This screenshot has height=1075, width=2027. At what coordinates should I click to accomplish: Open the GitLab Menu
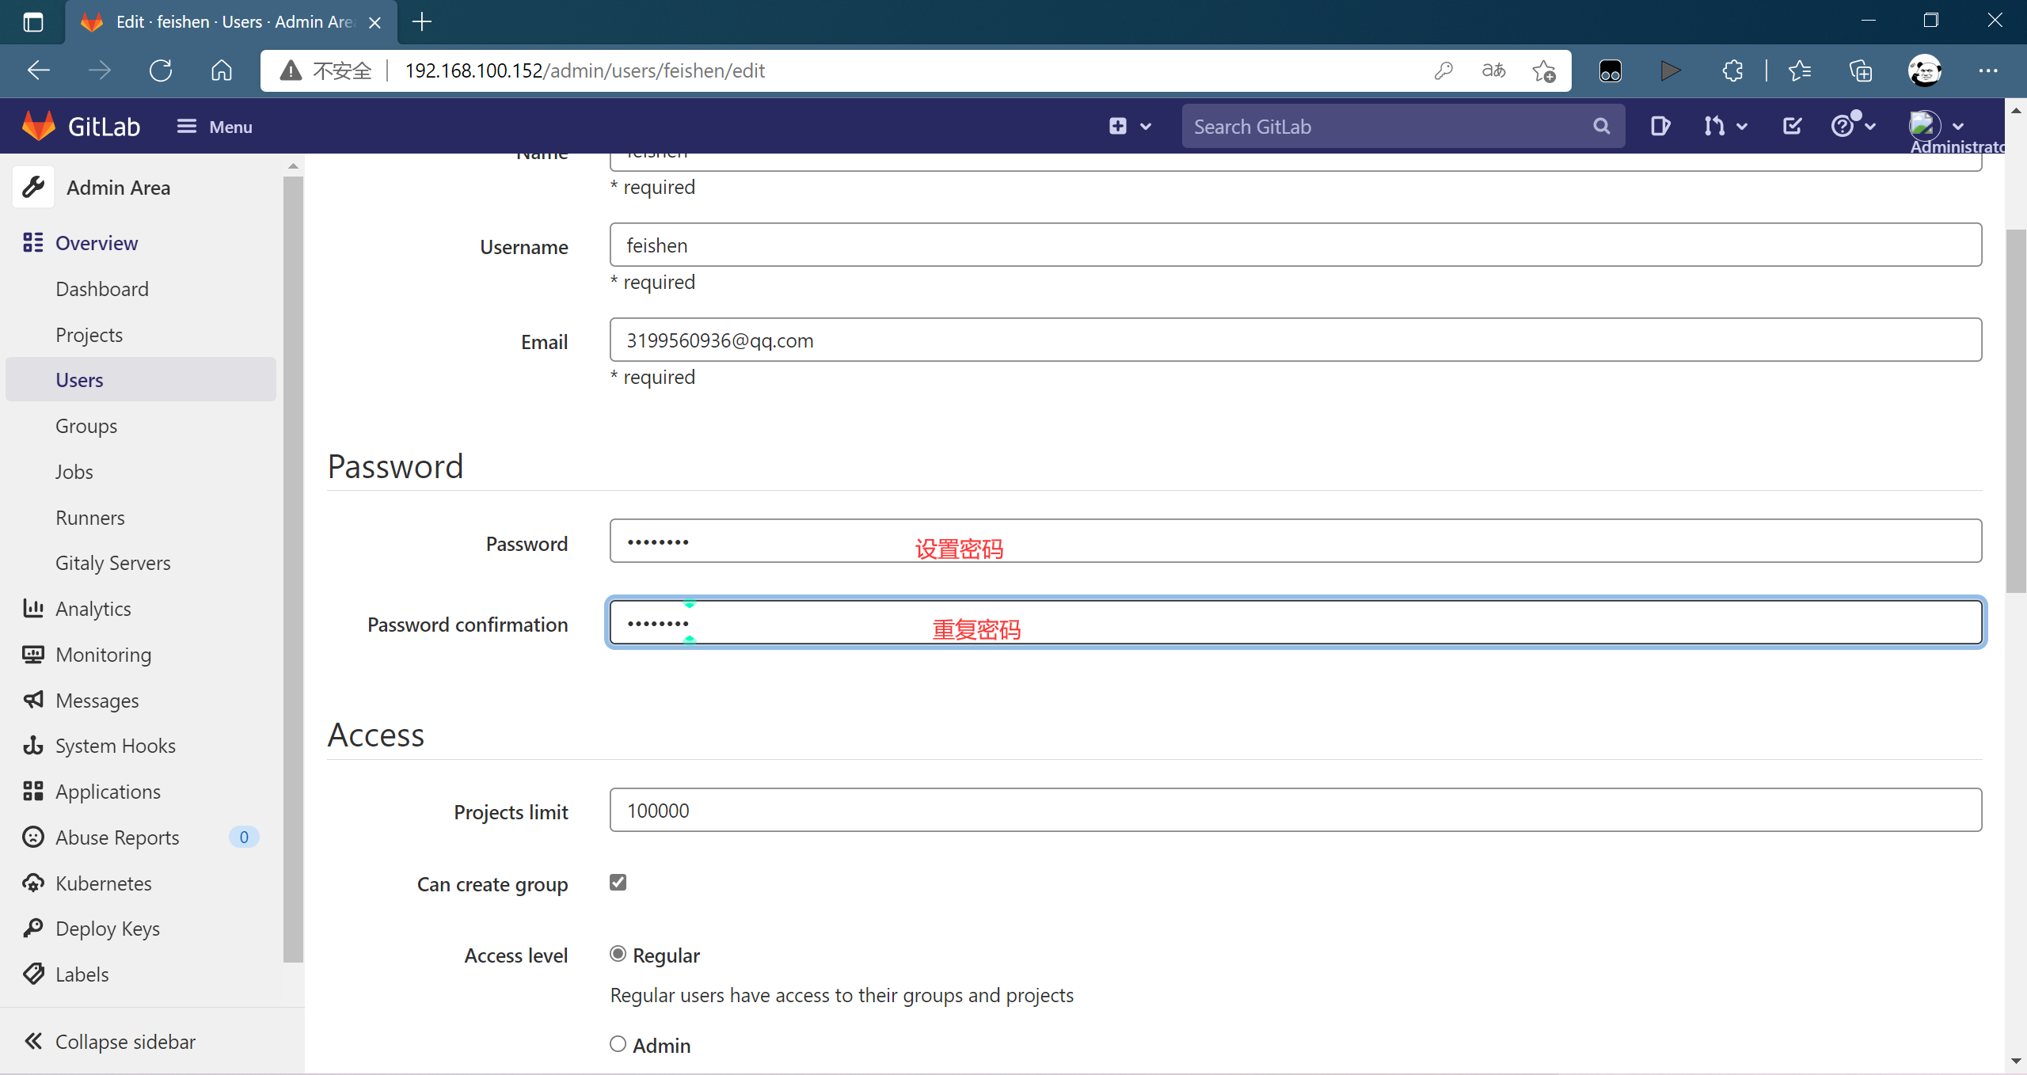coord(214,127)
